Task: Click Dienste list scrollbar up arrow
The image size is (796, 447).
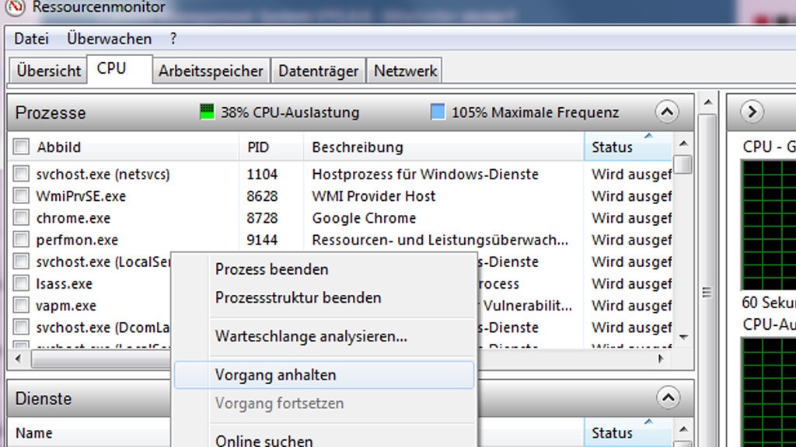Action: pyautogui.click(x=684, y=430)
